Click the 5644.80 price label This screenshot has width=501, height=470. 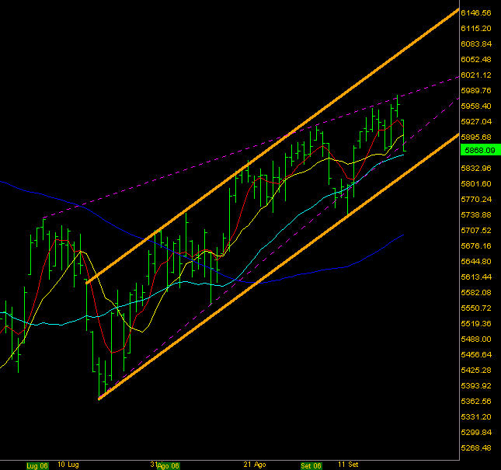click(476, 261)
